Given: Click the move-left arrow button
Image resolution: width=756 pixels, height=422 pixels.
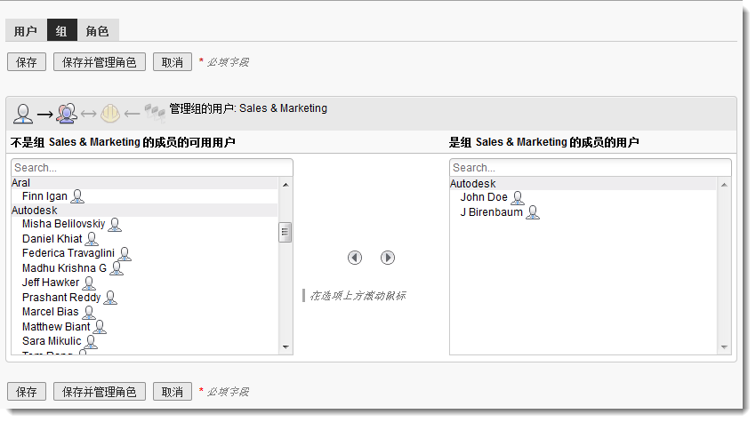Looking at the screenshot, I should 355,258.
